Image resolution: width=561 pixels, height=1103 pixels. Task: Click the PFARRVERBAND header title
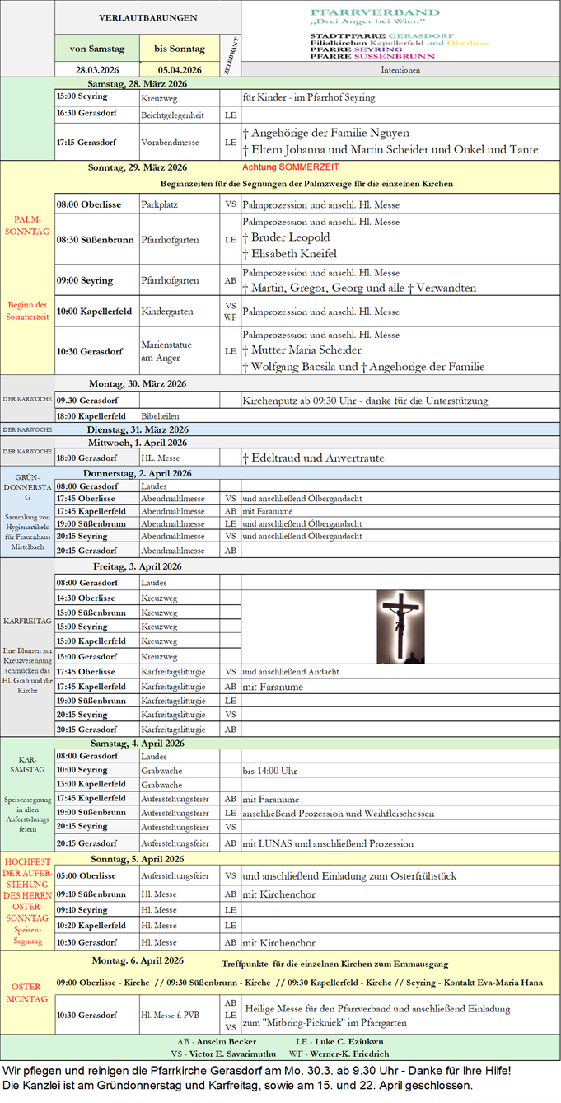tap(375, 13)
